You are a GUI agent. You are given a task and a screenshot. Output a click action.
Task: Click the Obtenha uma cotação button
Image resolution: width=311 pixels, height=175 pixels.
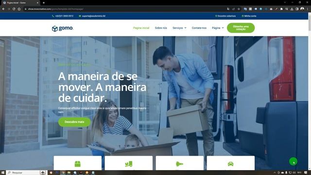241,28
